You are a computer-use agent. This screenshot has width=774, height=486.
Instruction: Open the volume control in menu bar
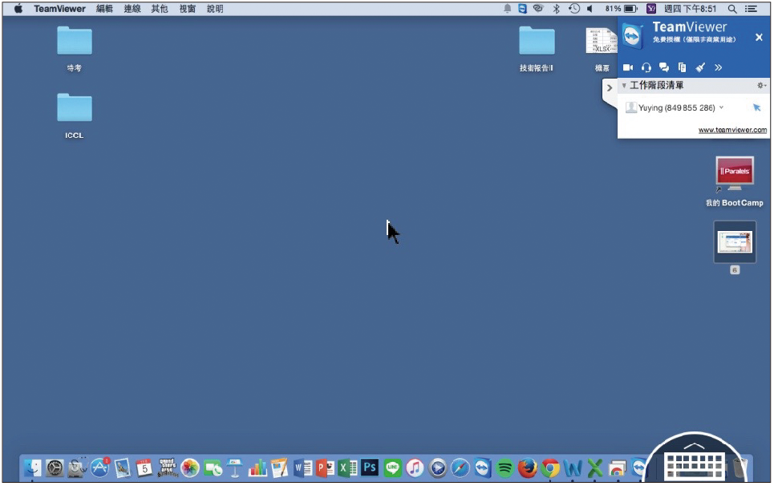tap(590, 9)
